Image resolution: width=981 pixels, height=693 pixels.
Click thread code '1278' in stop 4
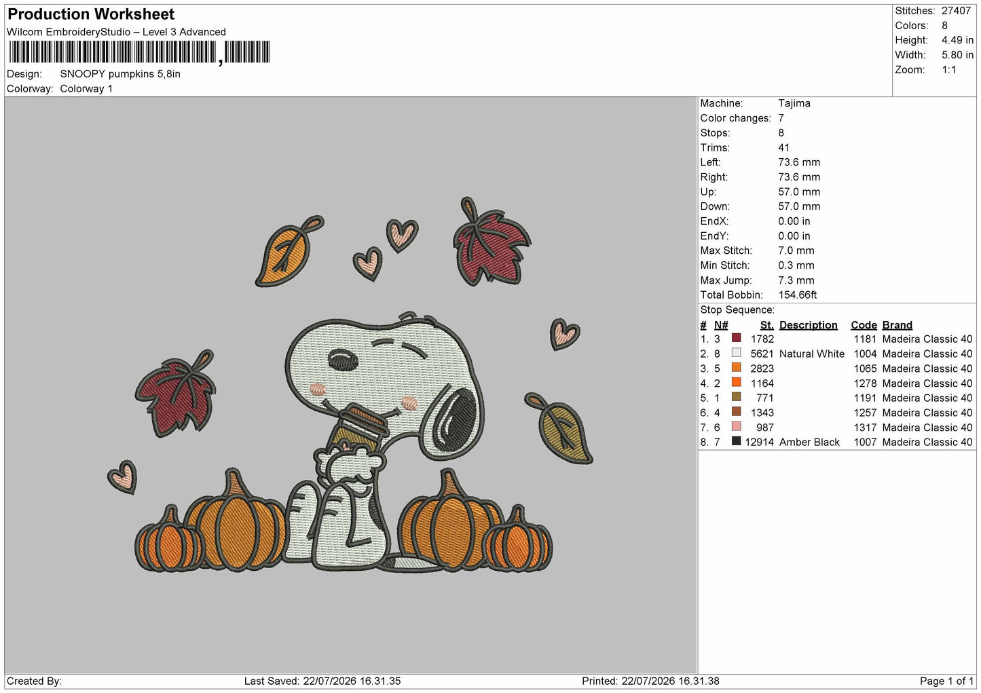(x=866, y=383)
